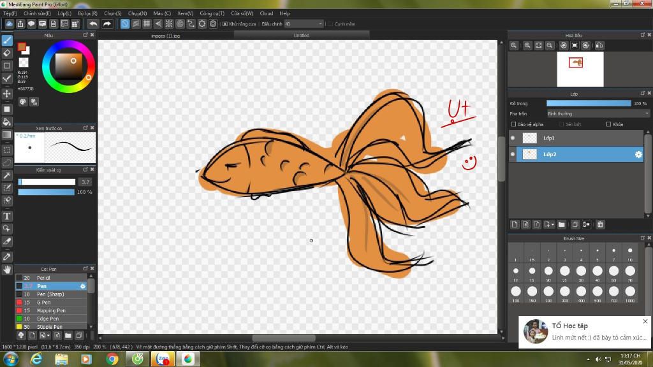Select Edge Pen brush
This screenshot has width=653, height=367.
[x=51, y=319]
